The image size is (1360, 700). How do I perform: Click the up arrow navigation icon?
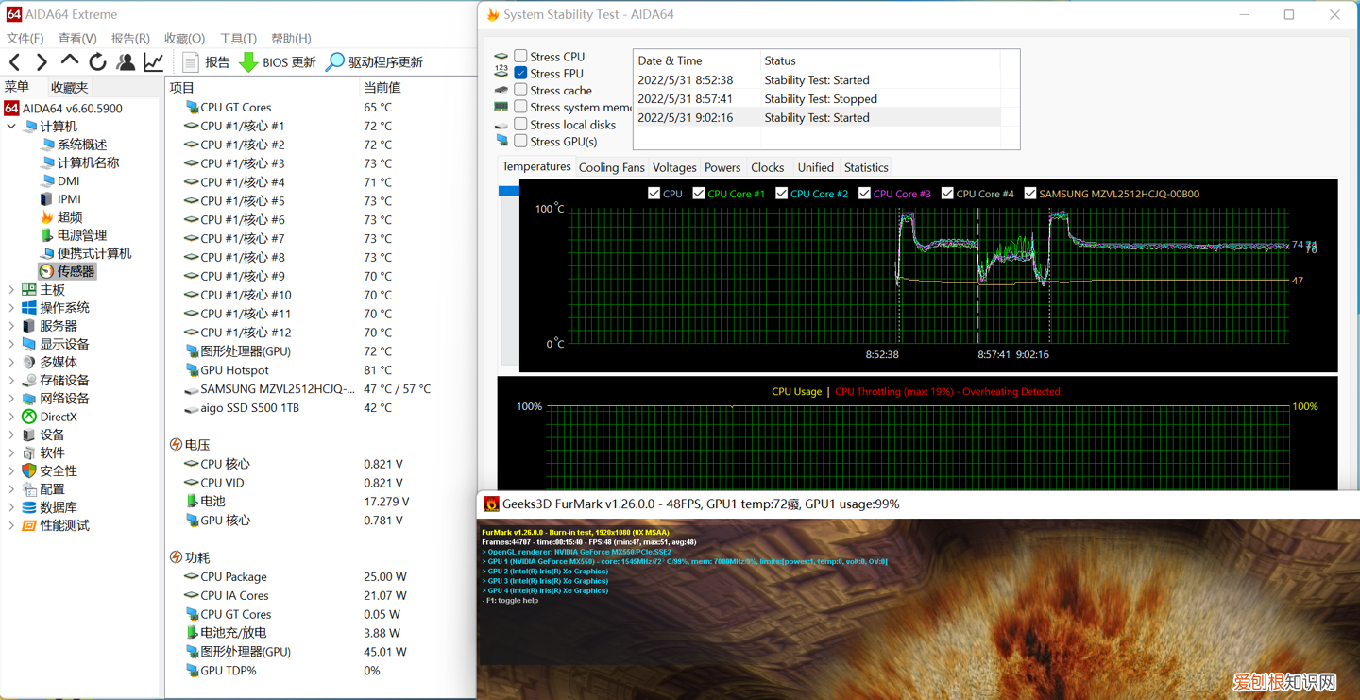(x=70, y=61)
